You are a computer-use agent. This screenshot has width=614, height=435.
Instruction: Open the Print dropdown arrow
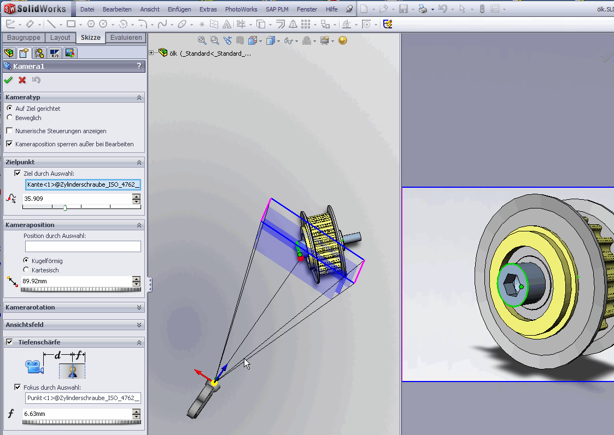pos(432,9)
